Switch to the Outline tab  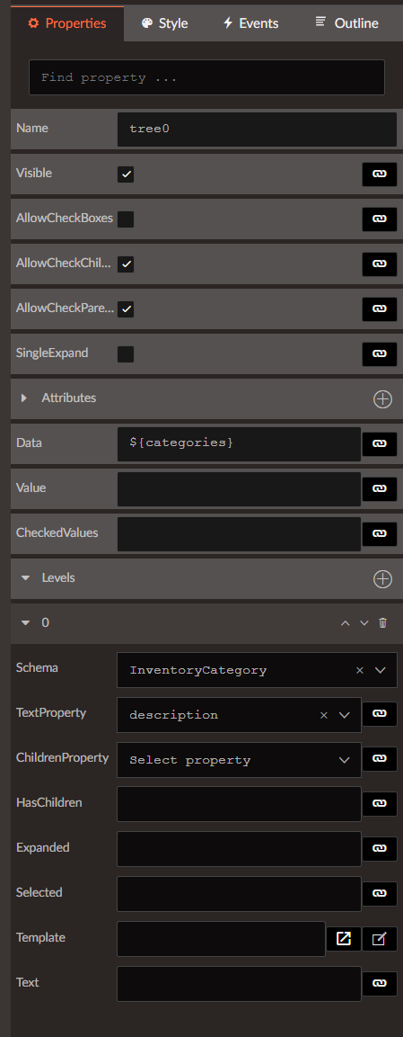(347, 23)
